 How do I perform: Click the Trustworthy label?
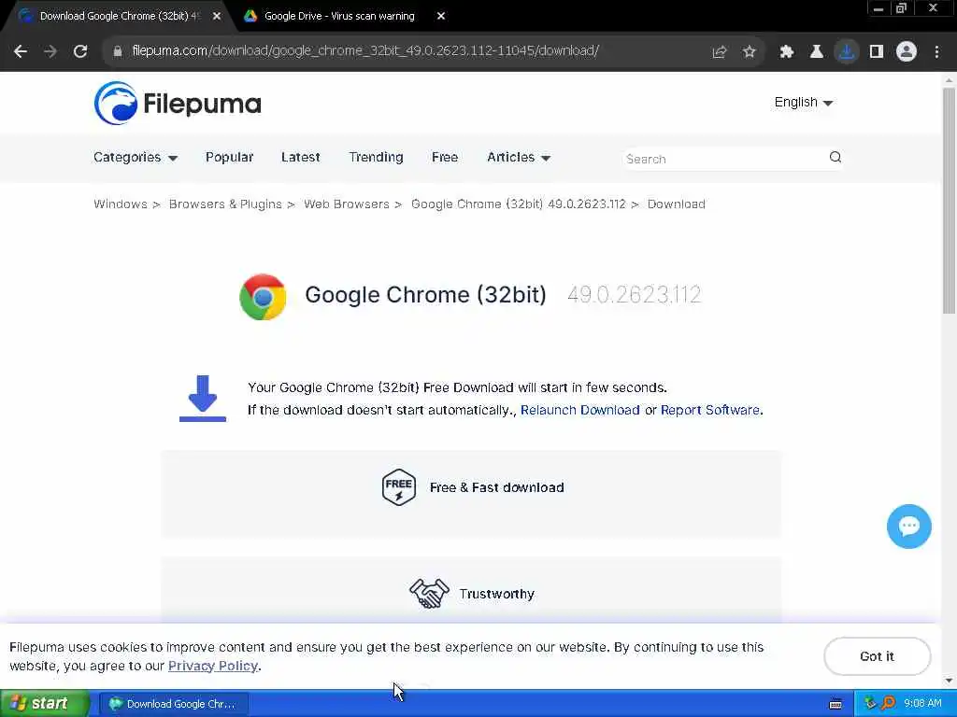pyautogui.click(x=497, y=594)
